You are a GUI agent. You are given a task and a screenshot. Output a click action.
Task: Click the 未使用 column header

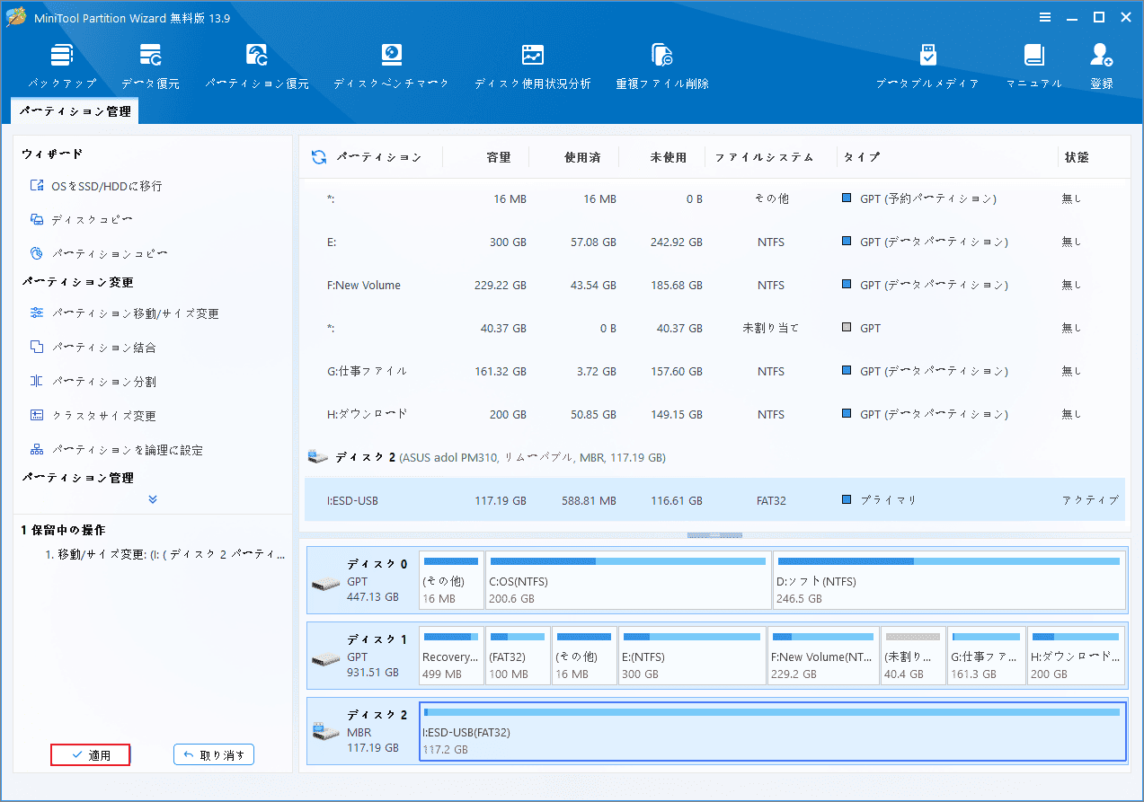click(668, 157)
